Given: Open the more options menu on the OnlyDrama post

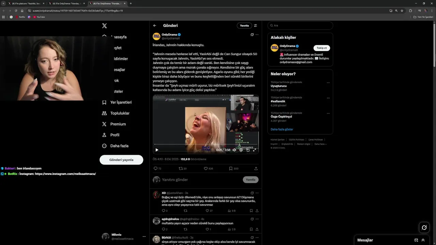Looking at the screenshot, I should 257,35.
